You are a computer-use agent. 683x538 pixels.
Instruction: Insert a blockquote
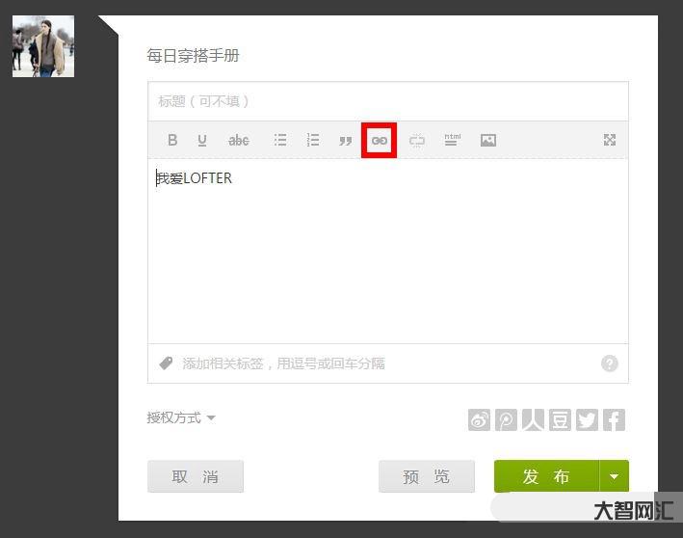(x=346, y=141)
